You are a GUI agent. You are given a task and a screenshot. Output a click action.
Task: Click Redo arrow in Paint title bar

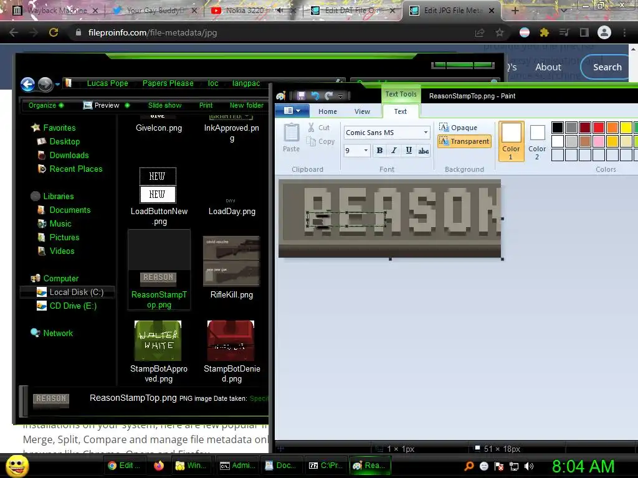(x=328, y=96)
